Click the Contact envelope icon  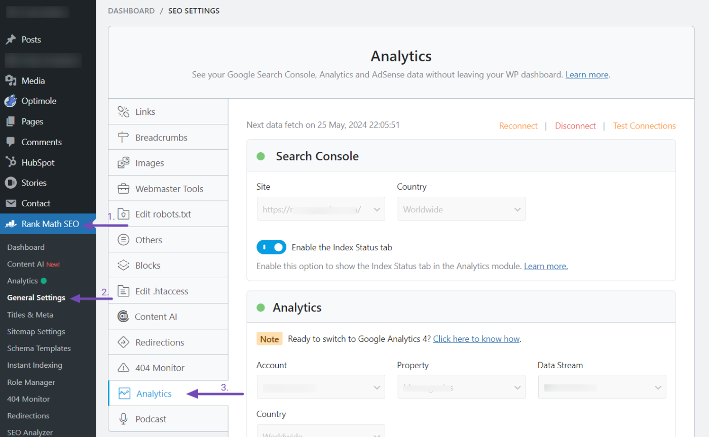(11, 203)
